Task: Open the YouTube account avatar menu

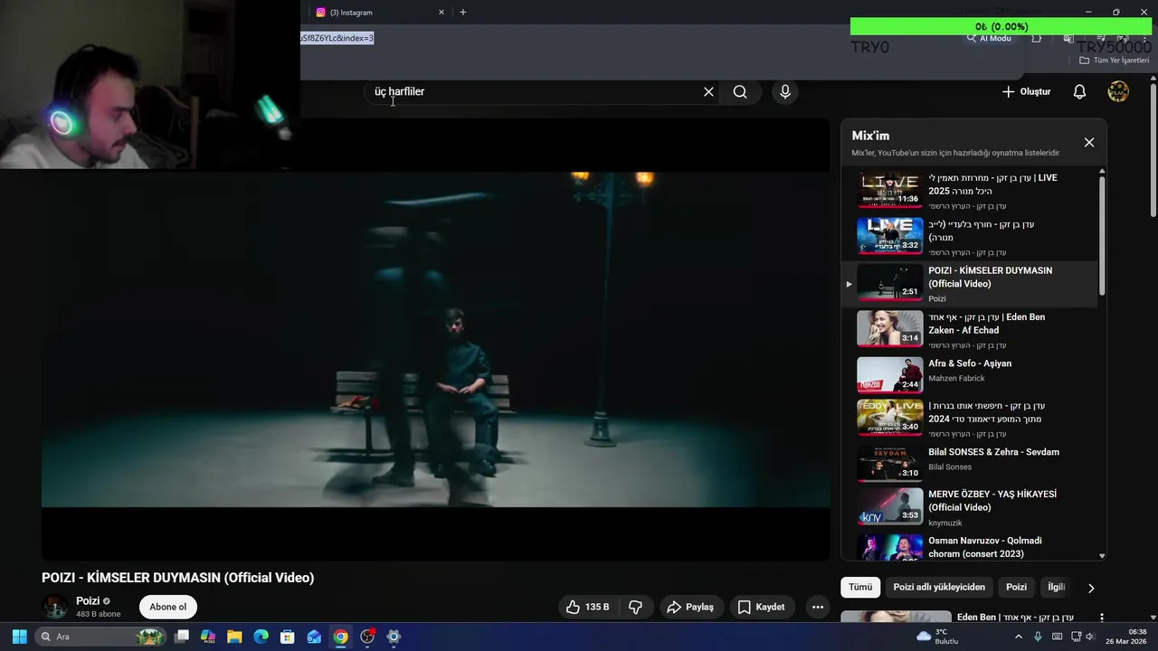Action: point(1118,91)
